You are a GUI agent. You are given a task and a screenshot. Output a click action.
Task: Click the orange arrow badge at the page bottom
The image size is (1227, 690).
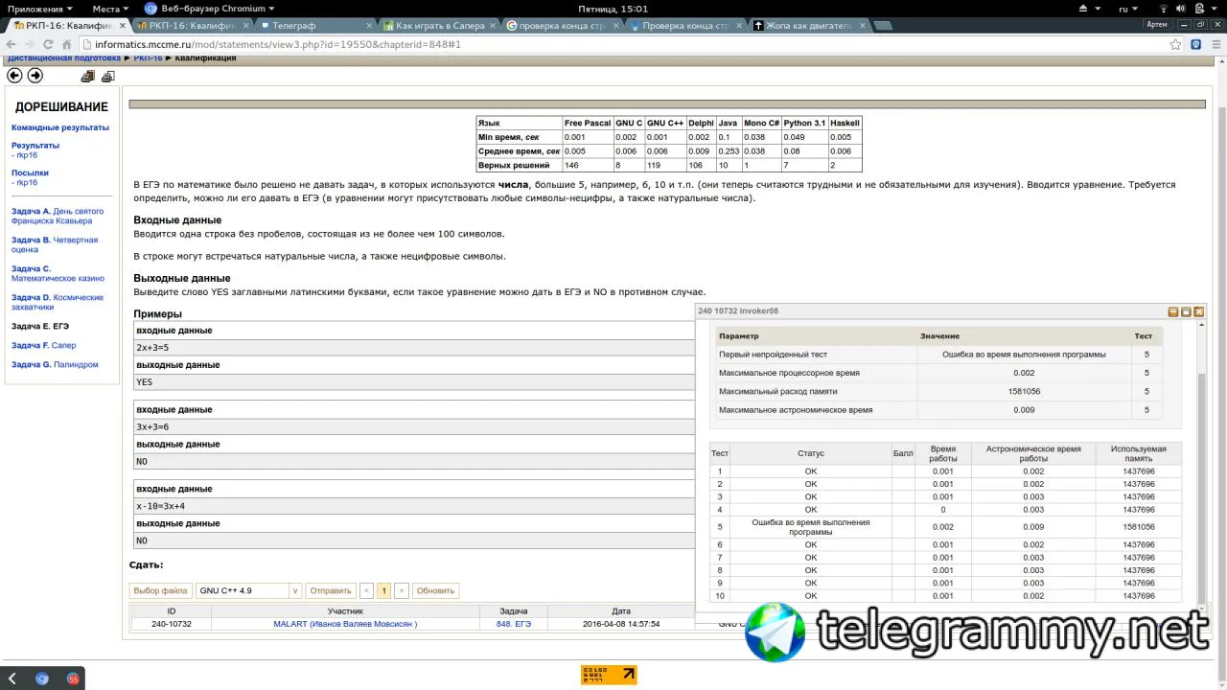[609, 675]
